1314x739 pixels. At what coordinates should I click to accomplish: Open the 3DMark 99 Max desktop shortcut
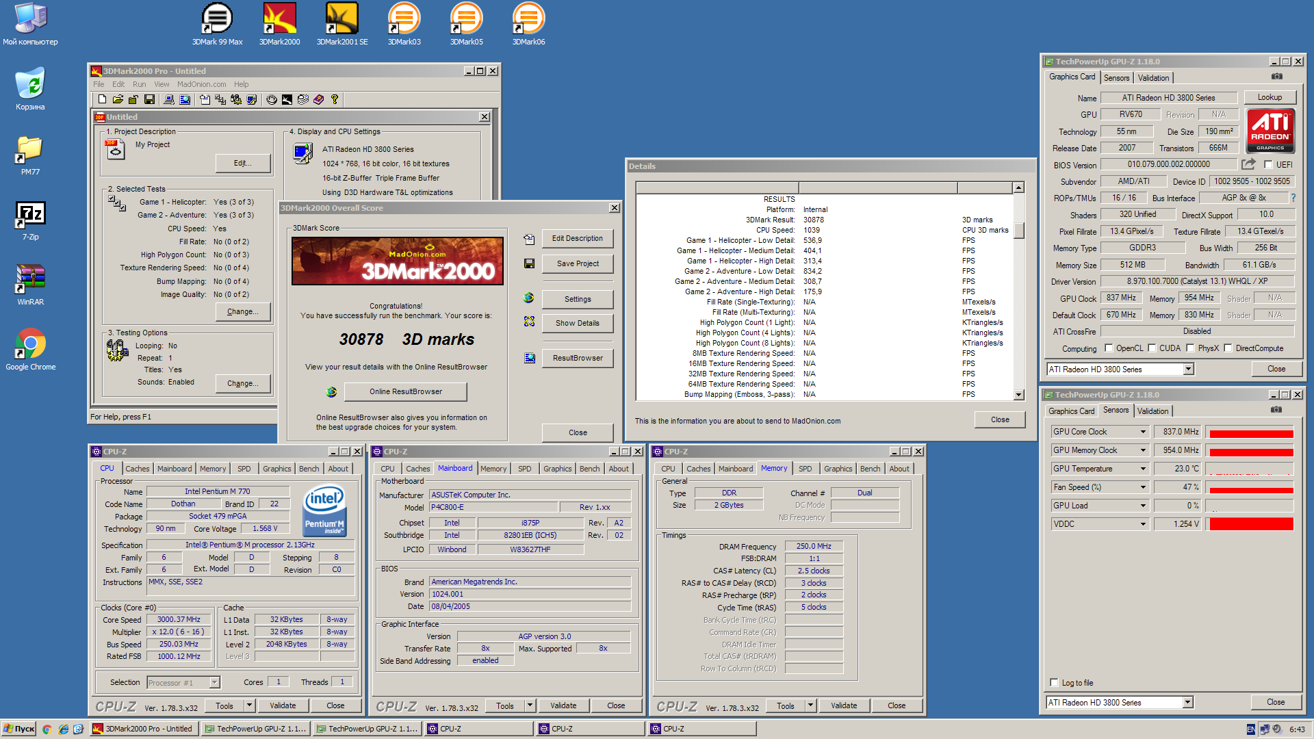tap(217, 24)
